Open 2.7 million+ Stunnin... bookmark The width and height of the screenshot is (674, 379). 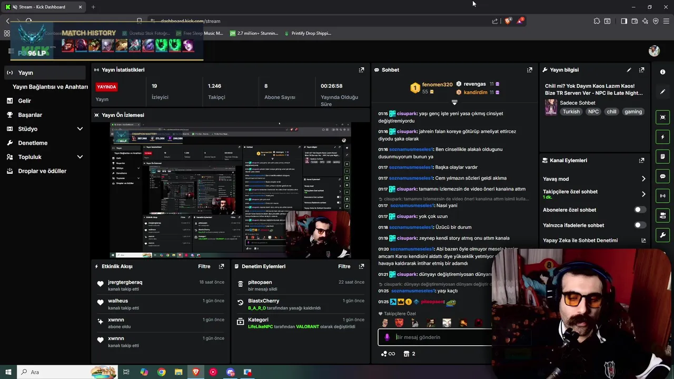[254, 33]
